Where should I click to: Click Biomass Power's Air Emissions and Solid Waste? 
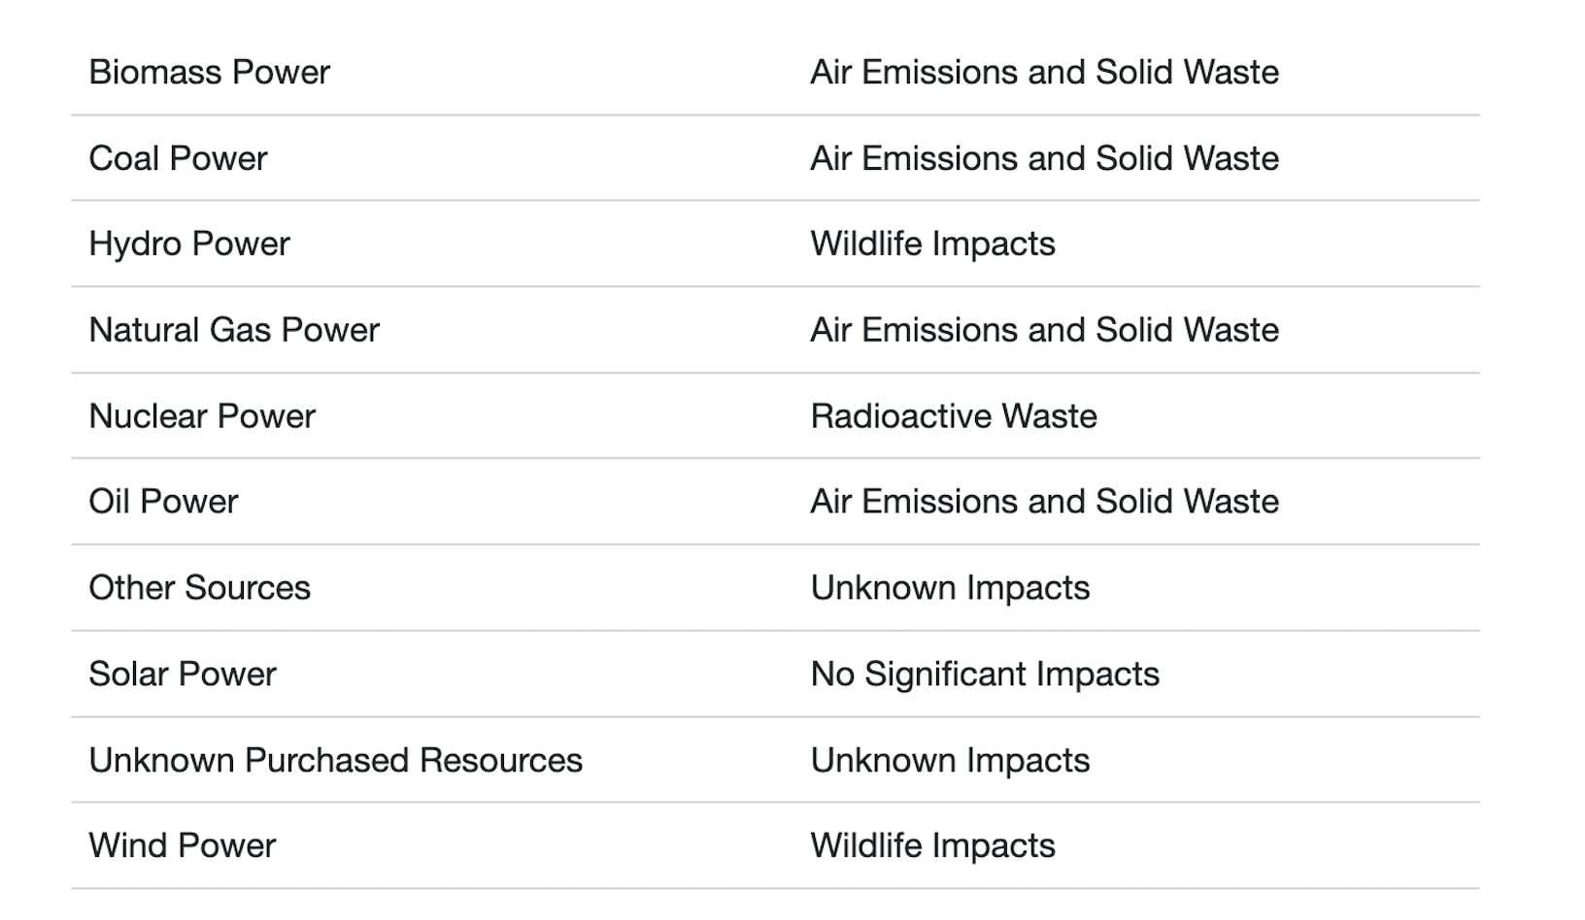[x=1044, y=72]
